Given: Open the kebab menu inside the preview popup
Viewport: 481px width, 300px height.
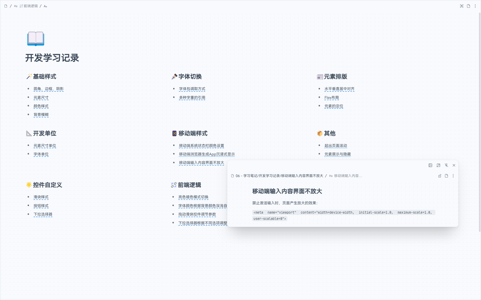Looking at the screenshot, I should (453, 176).
